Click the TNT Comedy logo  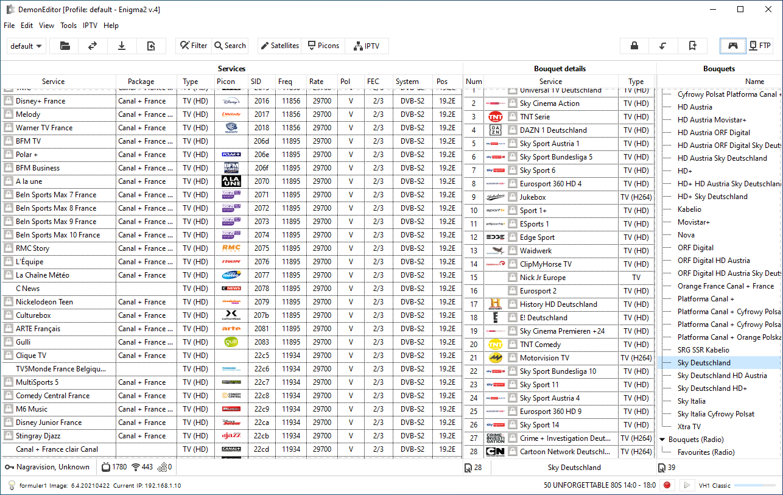coord(494,345)
